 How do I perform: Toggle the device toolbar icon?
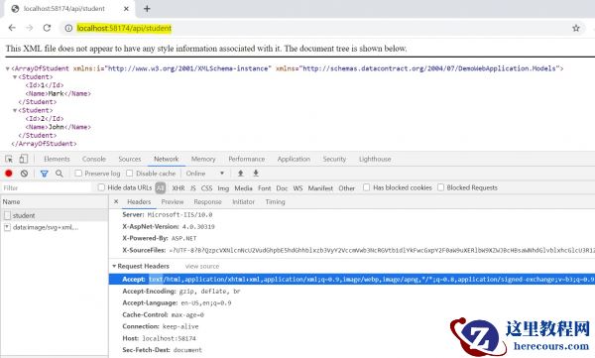tap(24, 159)
